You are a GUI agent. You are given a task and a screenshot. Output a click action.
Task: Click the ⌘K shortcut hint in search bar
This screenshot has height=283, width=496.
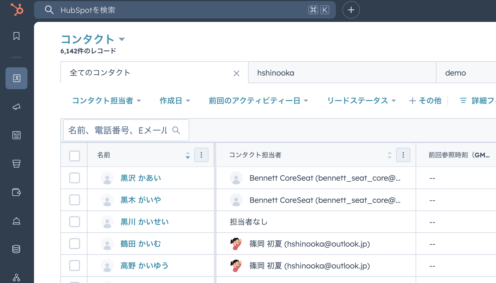319,10
